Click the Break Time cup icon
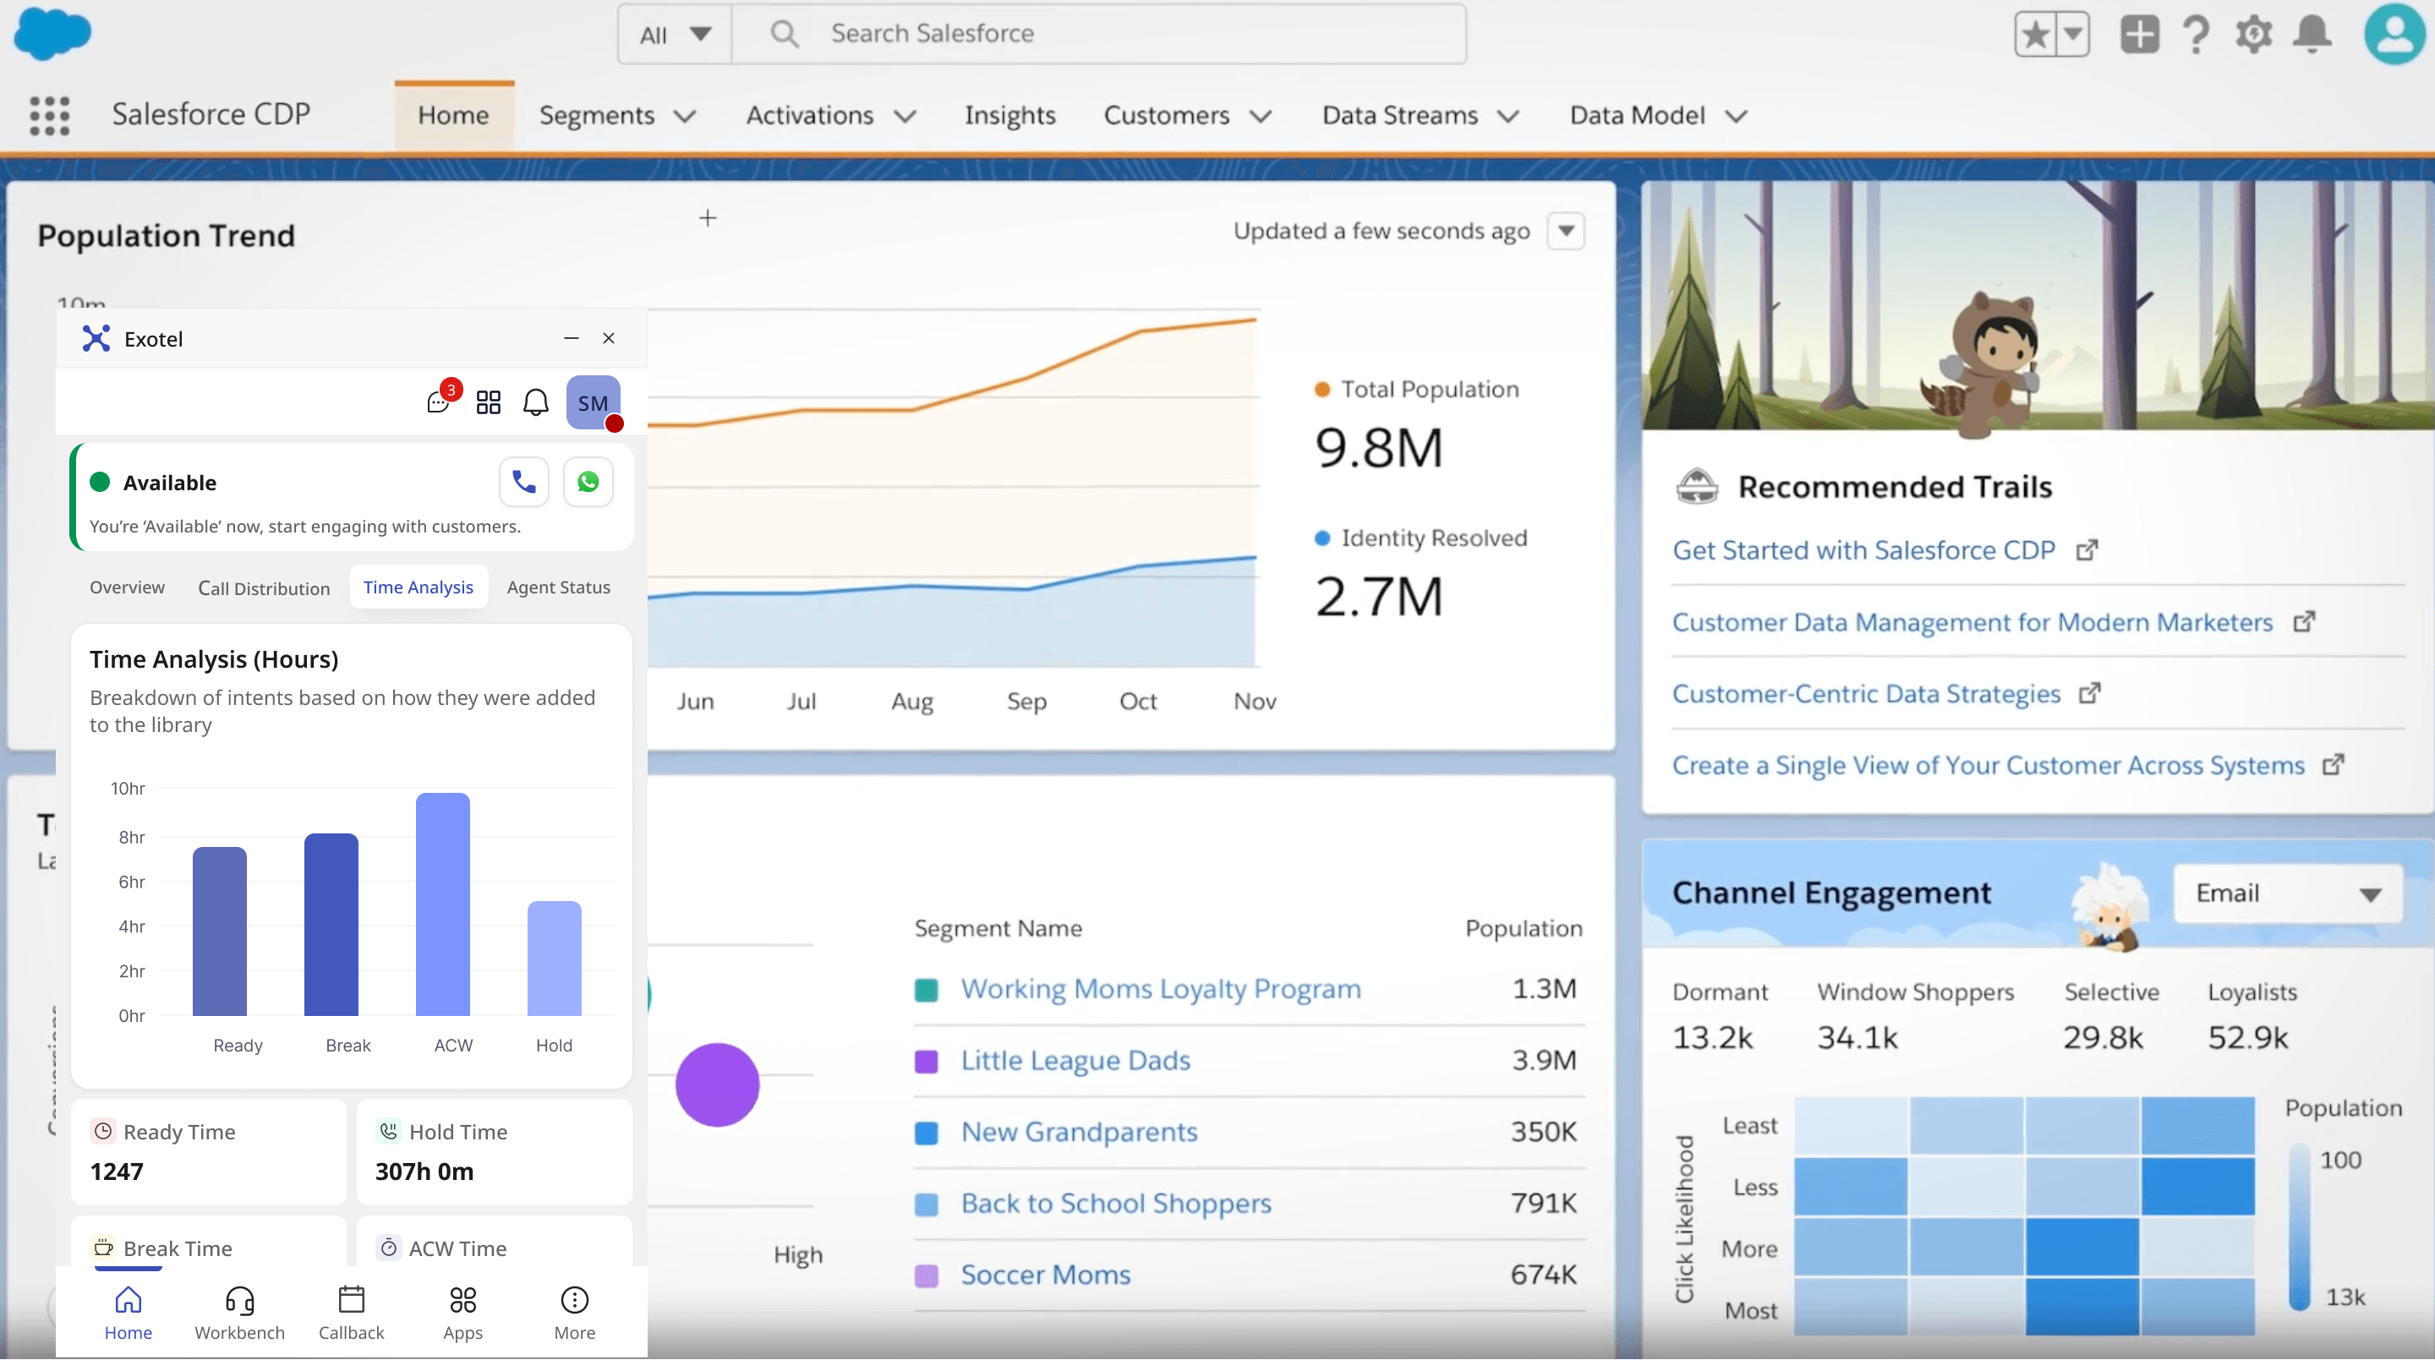The width and height of the screenshot is (2435, 1360). tap(103, 1248)
